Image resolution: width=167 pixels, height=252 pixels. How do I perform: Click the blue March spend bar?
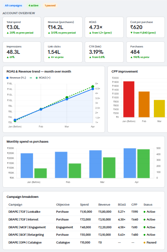click(x=95, y=164)
